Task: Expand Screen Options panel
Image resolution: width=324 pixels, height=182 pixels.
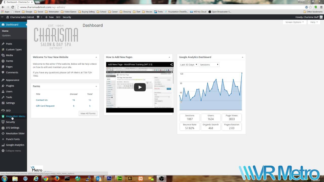Action: tap(295, 22)
